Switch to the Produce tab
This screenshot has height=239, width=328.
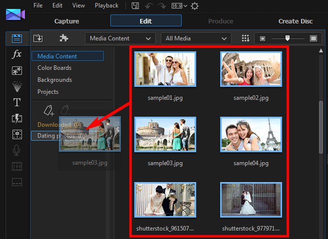(x=221, y=21)
